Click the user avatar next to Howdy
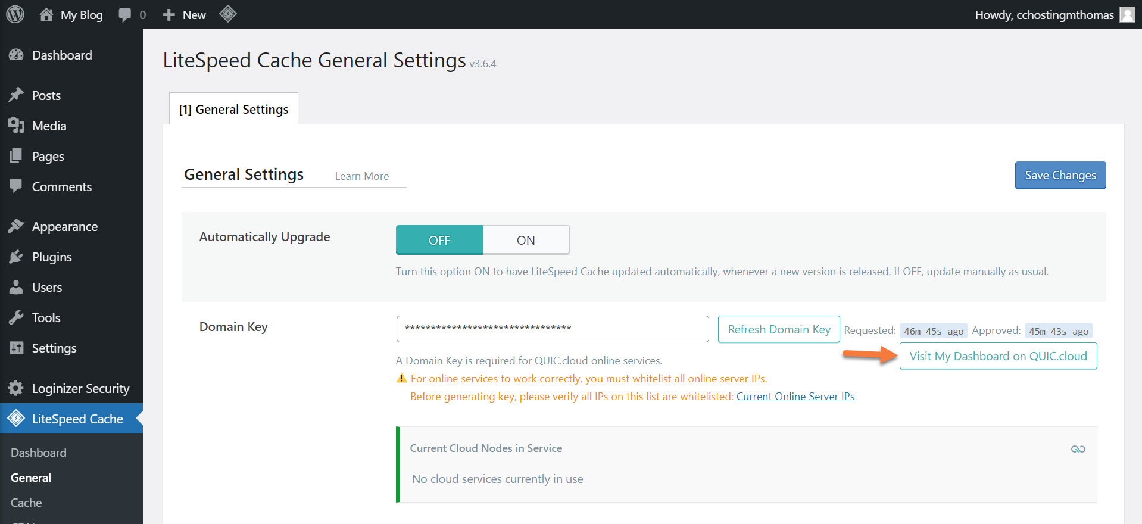Viewport: 1142px width, 524px height. point(1127,15)
